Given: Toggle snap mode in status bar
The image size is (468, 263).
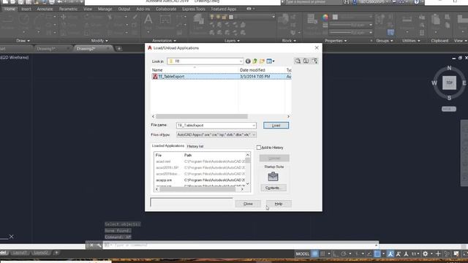Looking at the screenshot, I should [x=322, y=254].
